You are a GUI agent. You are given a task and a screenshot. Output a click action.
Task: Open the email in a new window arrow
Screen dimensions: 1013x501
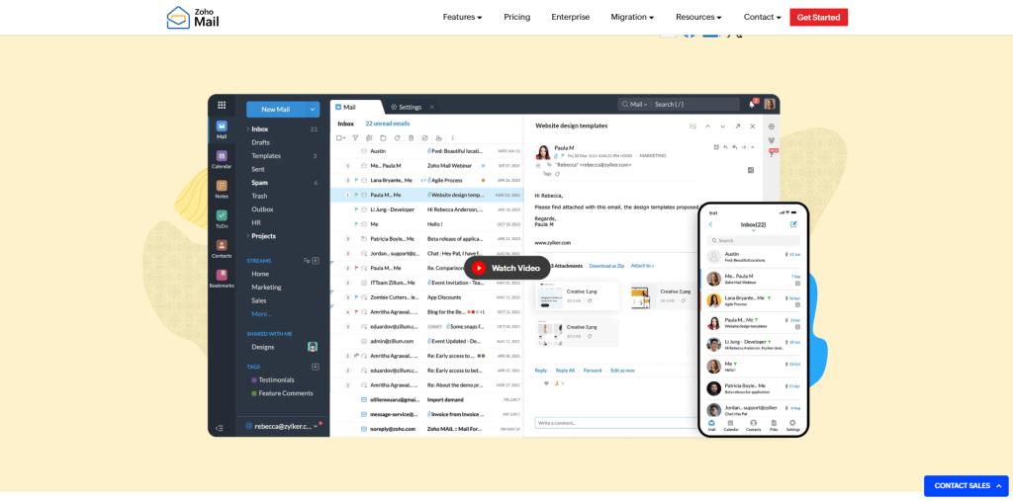tap(738, 126)
